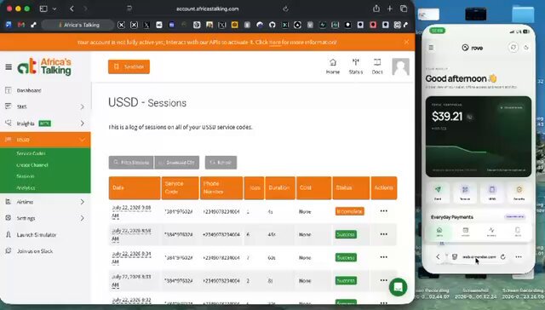
Task: Click the rove logo in the phone window
Action: [x=473, y=48]
